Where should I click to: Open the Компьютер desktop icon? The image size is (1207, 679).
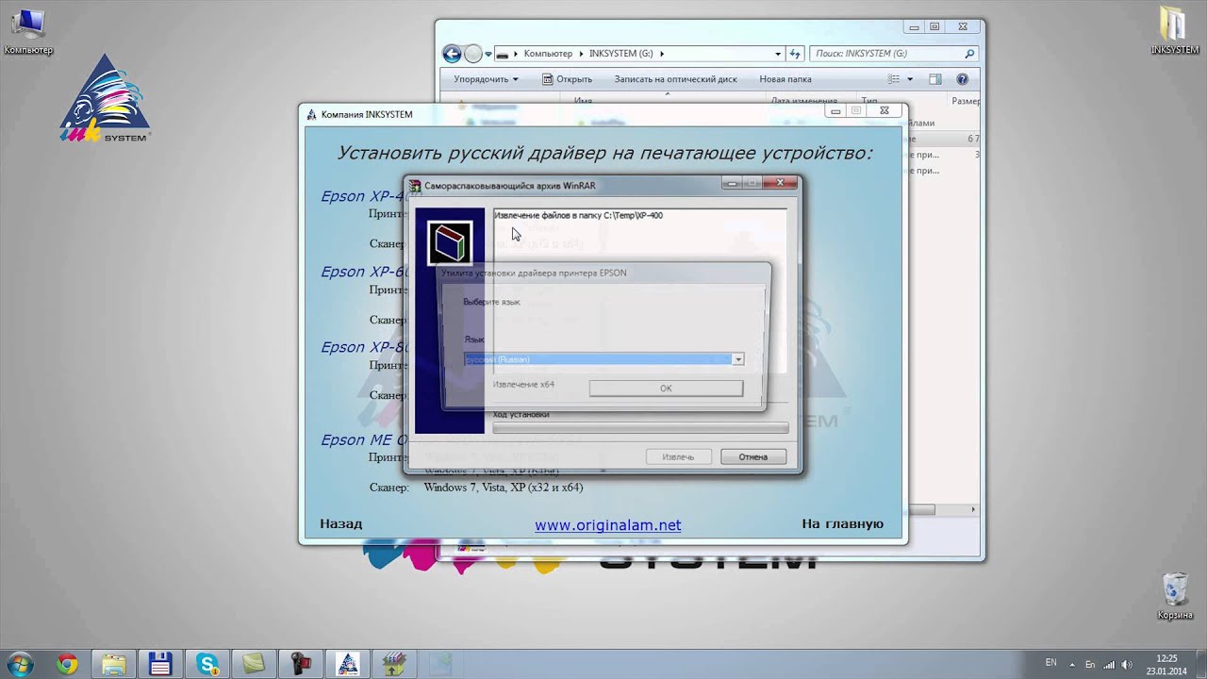click(27, 31)
